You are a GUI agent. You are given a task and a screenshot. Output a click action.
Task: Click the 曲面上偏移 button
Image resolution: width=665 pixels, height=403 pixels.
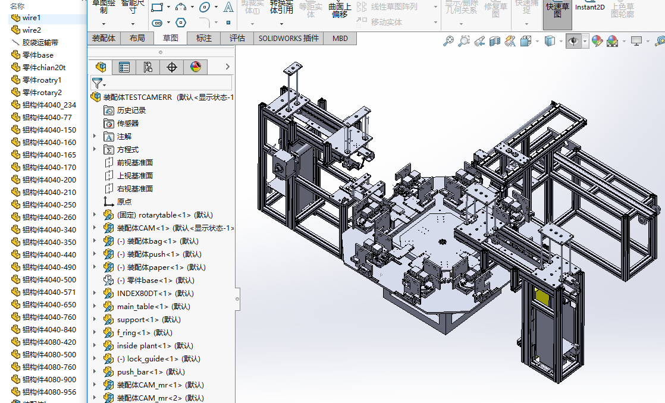tap(340, 10)
